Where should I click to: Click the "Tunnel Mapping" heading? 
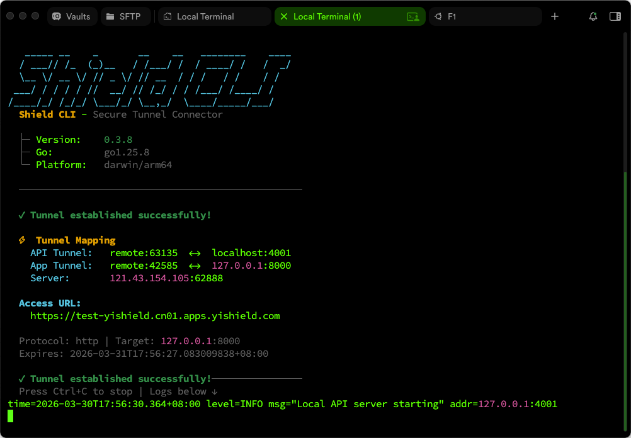pyautogui.click(x=76, y=240)
